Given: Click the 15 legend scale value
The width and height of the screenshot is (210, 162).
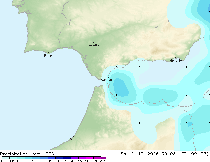Looking at the screenshot, I should point(49,161).
